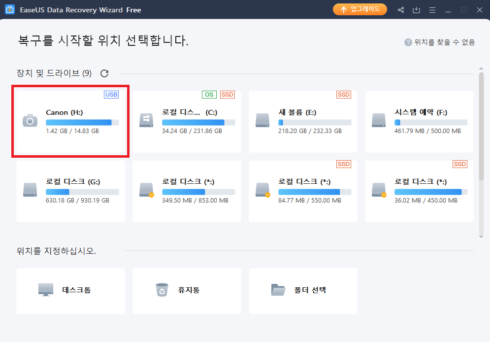
Task: Click 461.79 MB / 500.00 MB size text
Action: (427, 131)
